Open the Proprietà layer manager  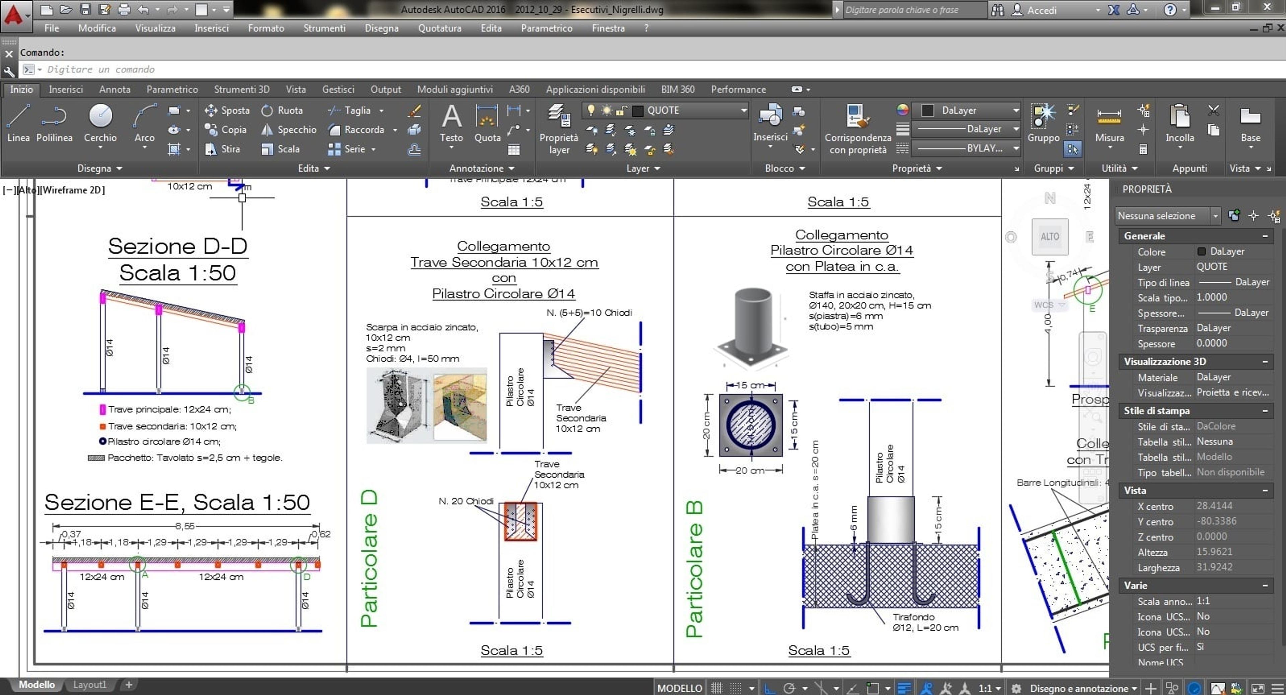(559, 129)
